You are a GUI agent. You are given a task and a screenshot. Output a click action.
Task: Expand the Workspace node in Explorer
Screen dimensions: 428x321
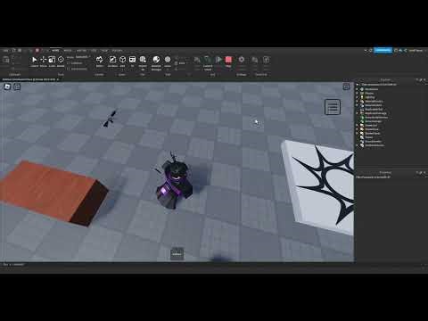point(358,89)
